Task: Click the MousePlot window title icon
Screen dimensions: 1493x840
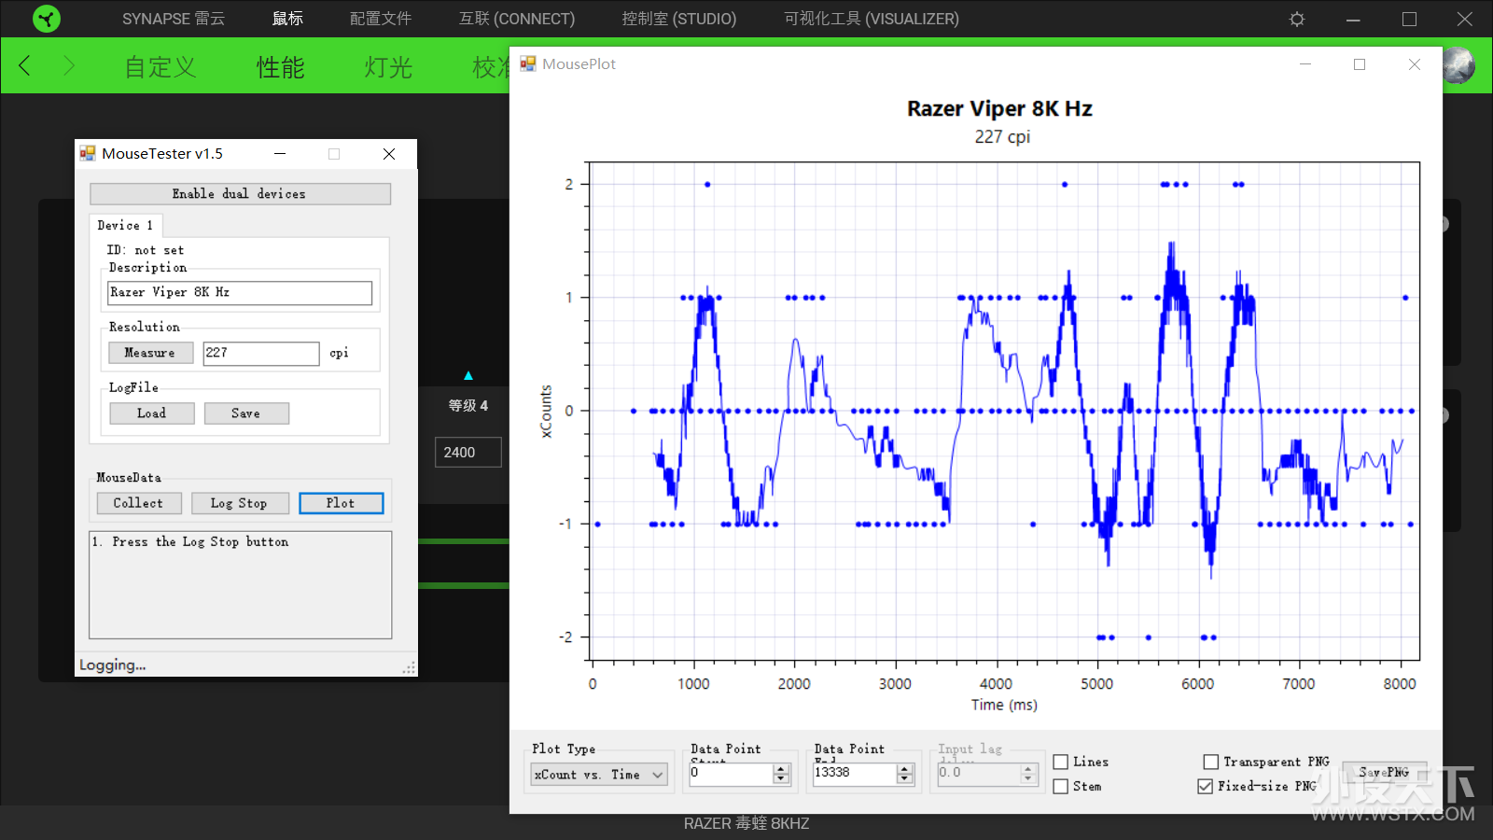Action: pos(528,63)
